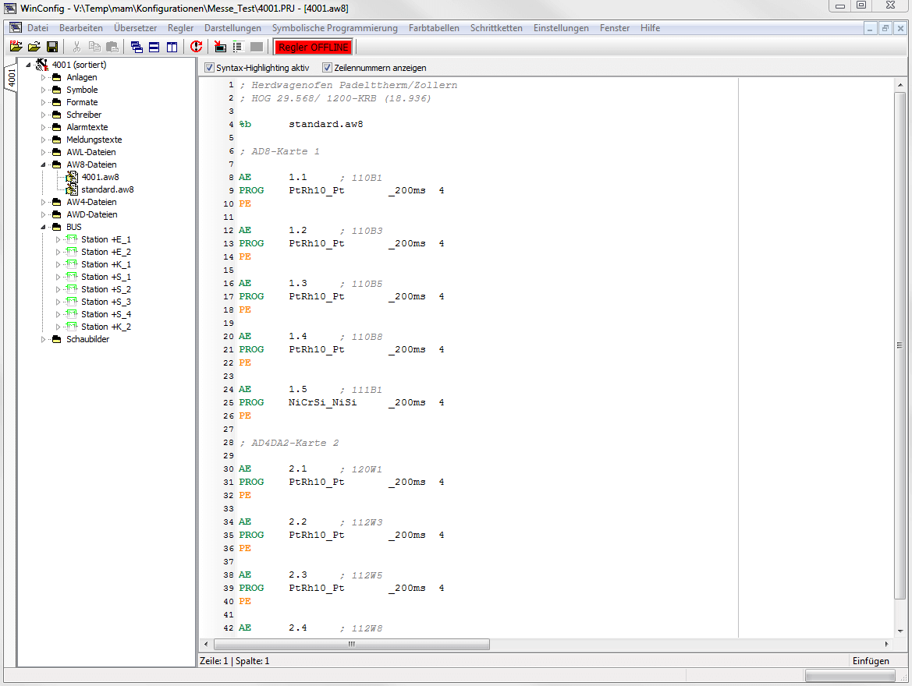Screen dimensions: 912x686
Task: Expand the Meldungstexte folder
Action: [x=43, y=140]
